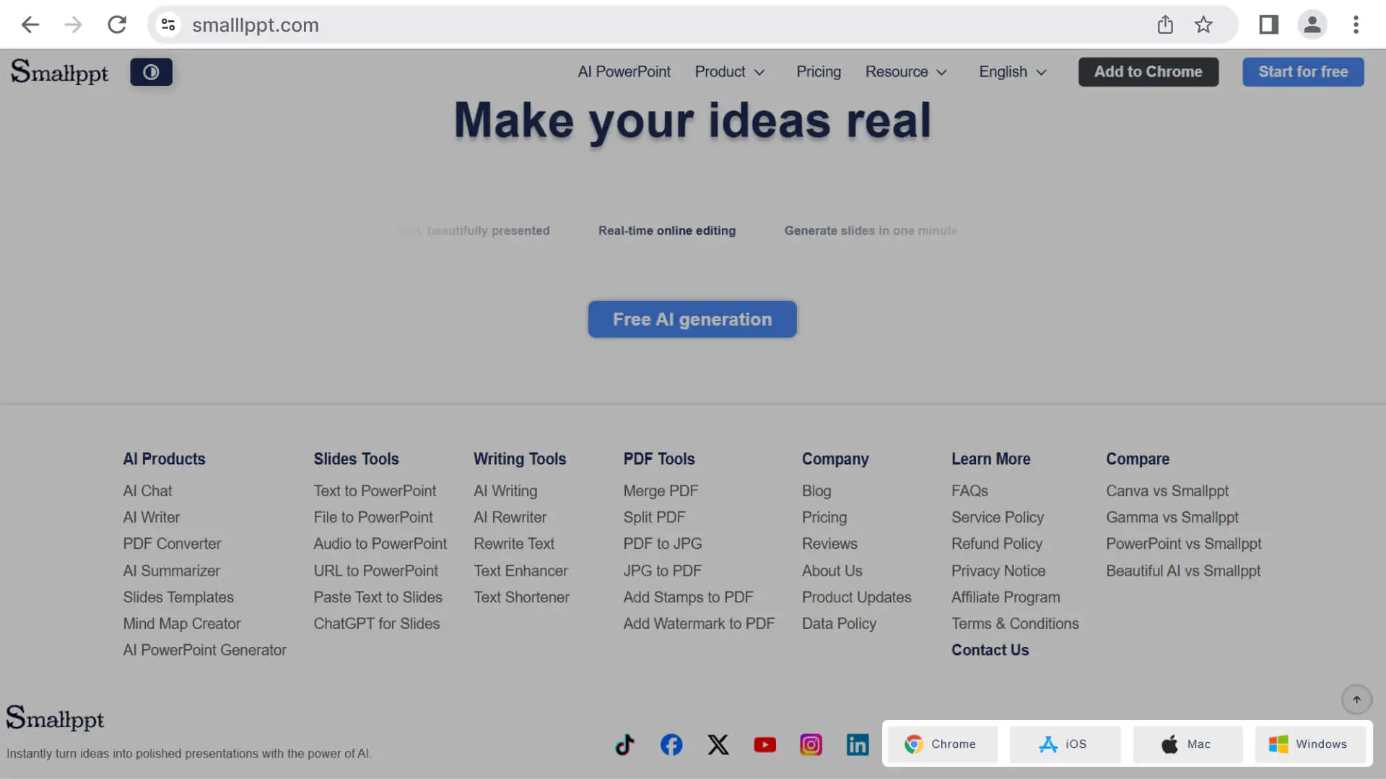Open the Text to PowerPoint link
Viewport: 1386px width, 779px height.
[375, 491]
